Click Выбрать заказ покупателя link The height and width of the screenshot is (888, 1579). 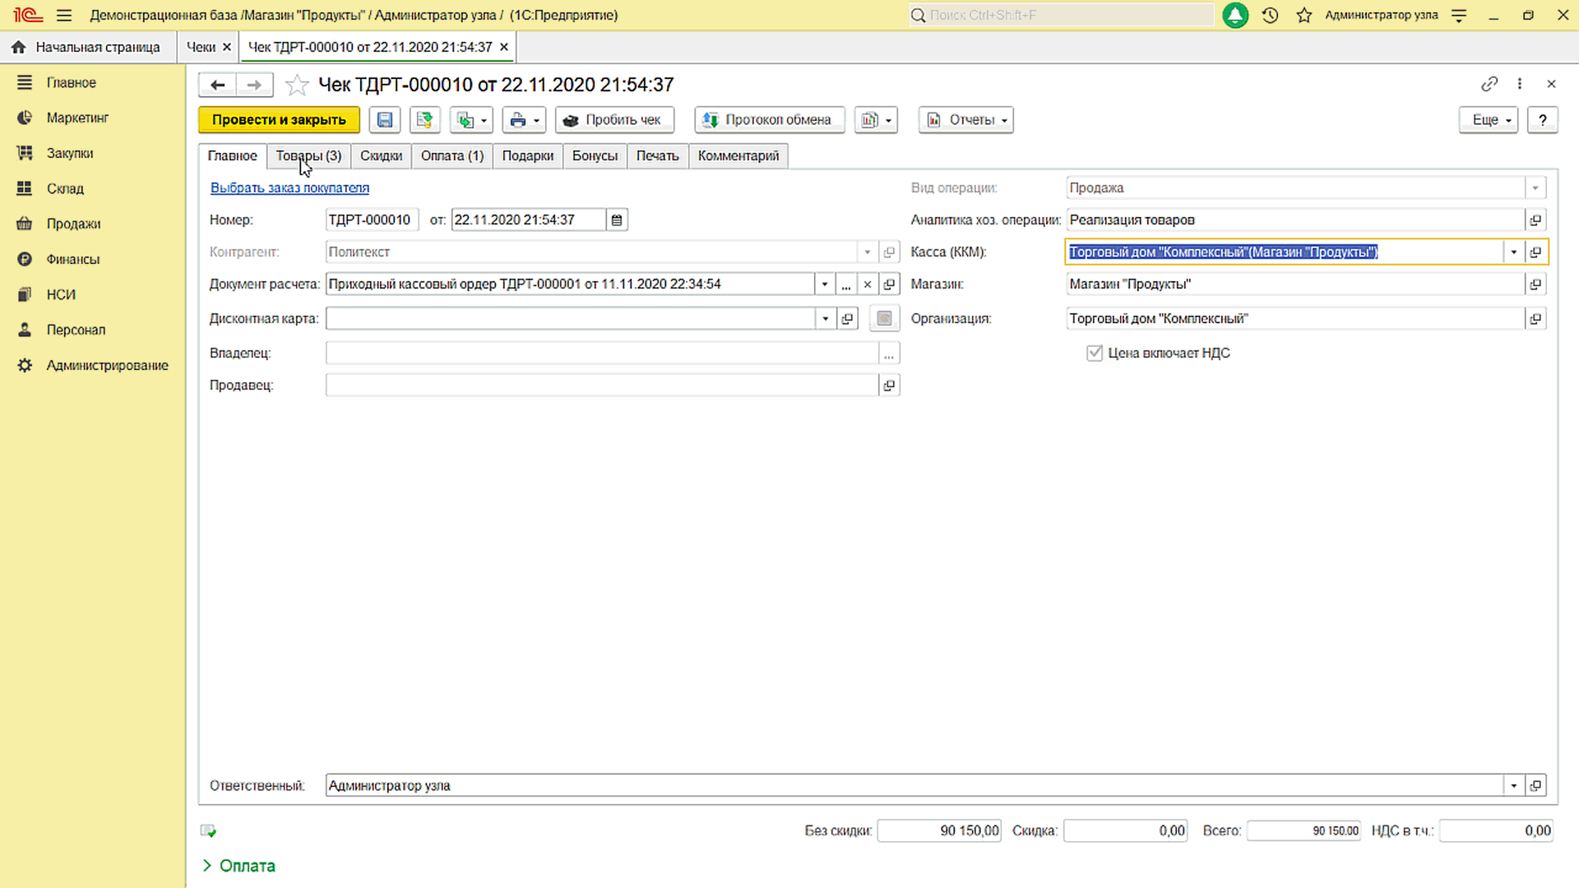point(289,188)
